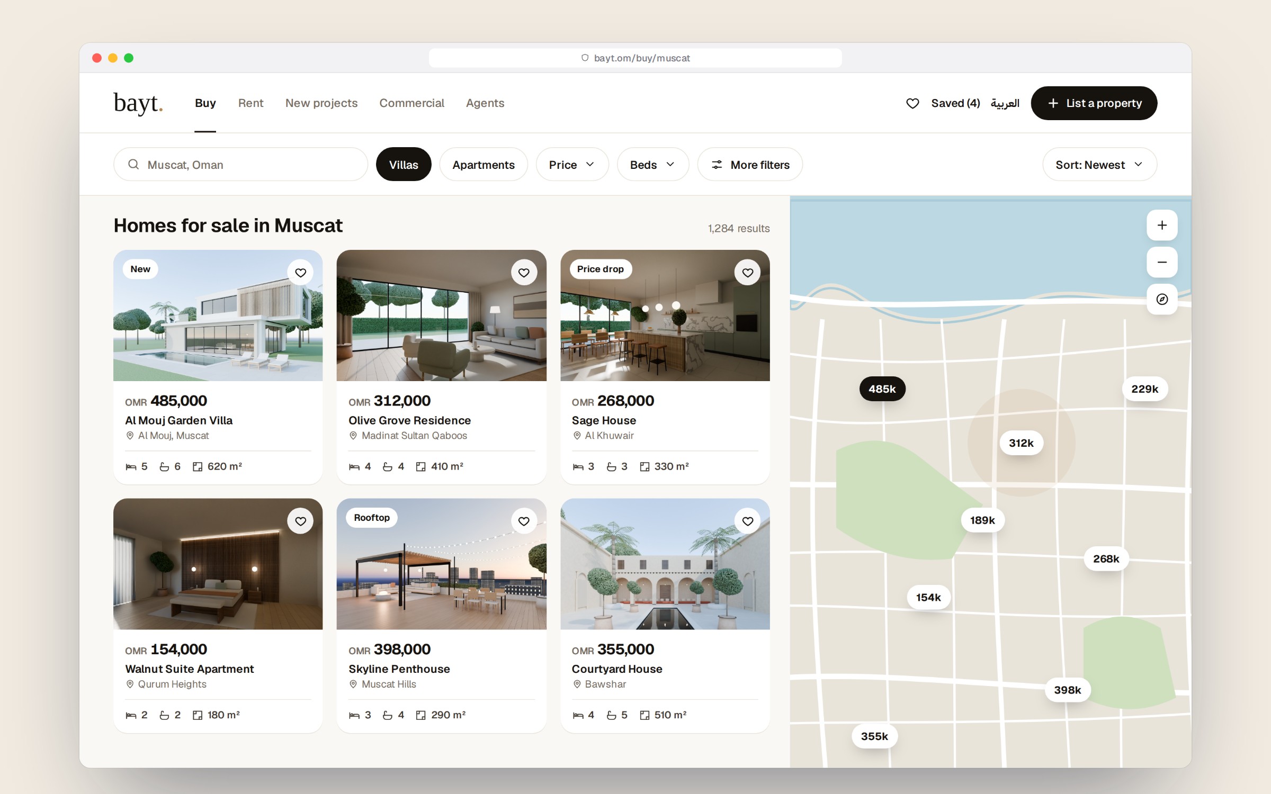1271x794 pixels.
Task: Save Walnut Suite Apartment with heart icon
Action: coord(300,521)
